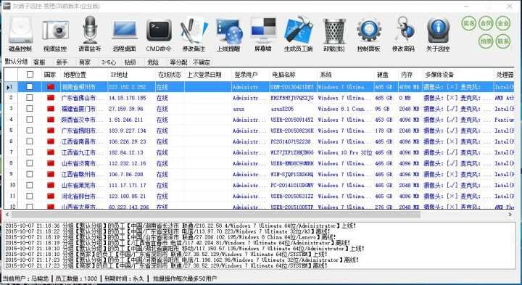Switch to the 默认分组 tab
This screenshot has width=522, height=285.
16,62
